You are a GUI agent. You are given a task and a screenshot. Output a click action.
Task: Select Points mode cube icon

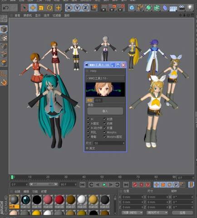4,46
